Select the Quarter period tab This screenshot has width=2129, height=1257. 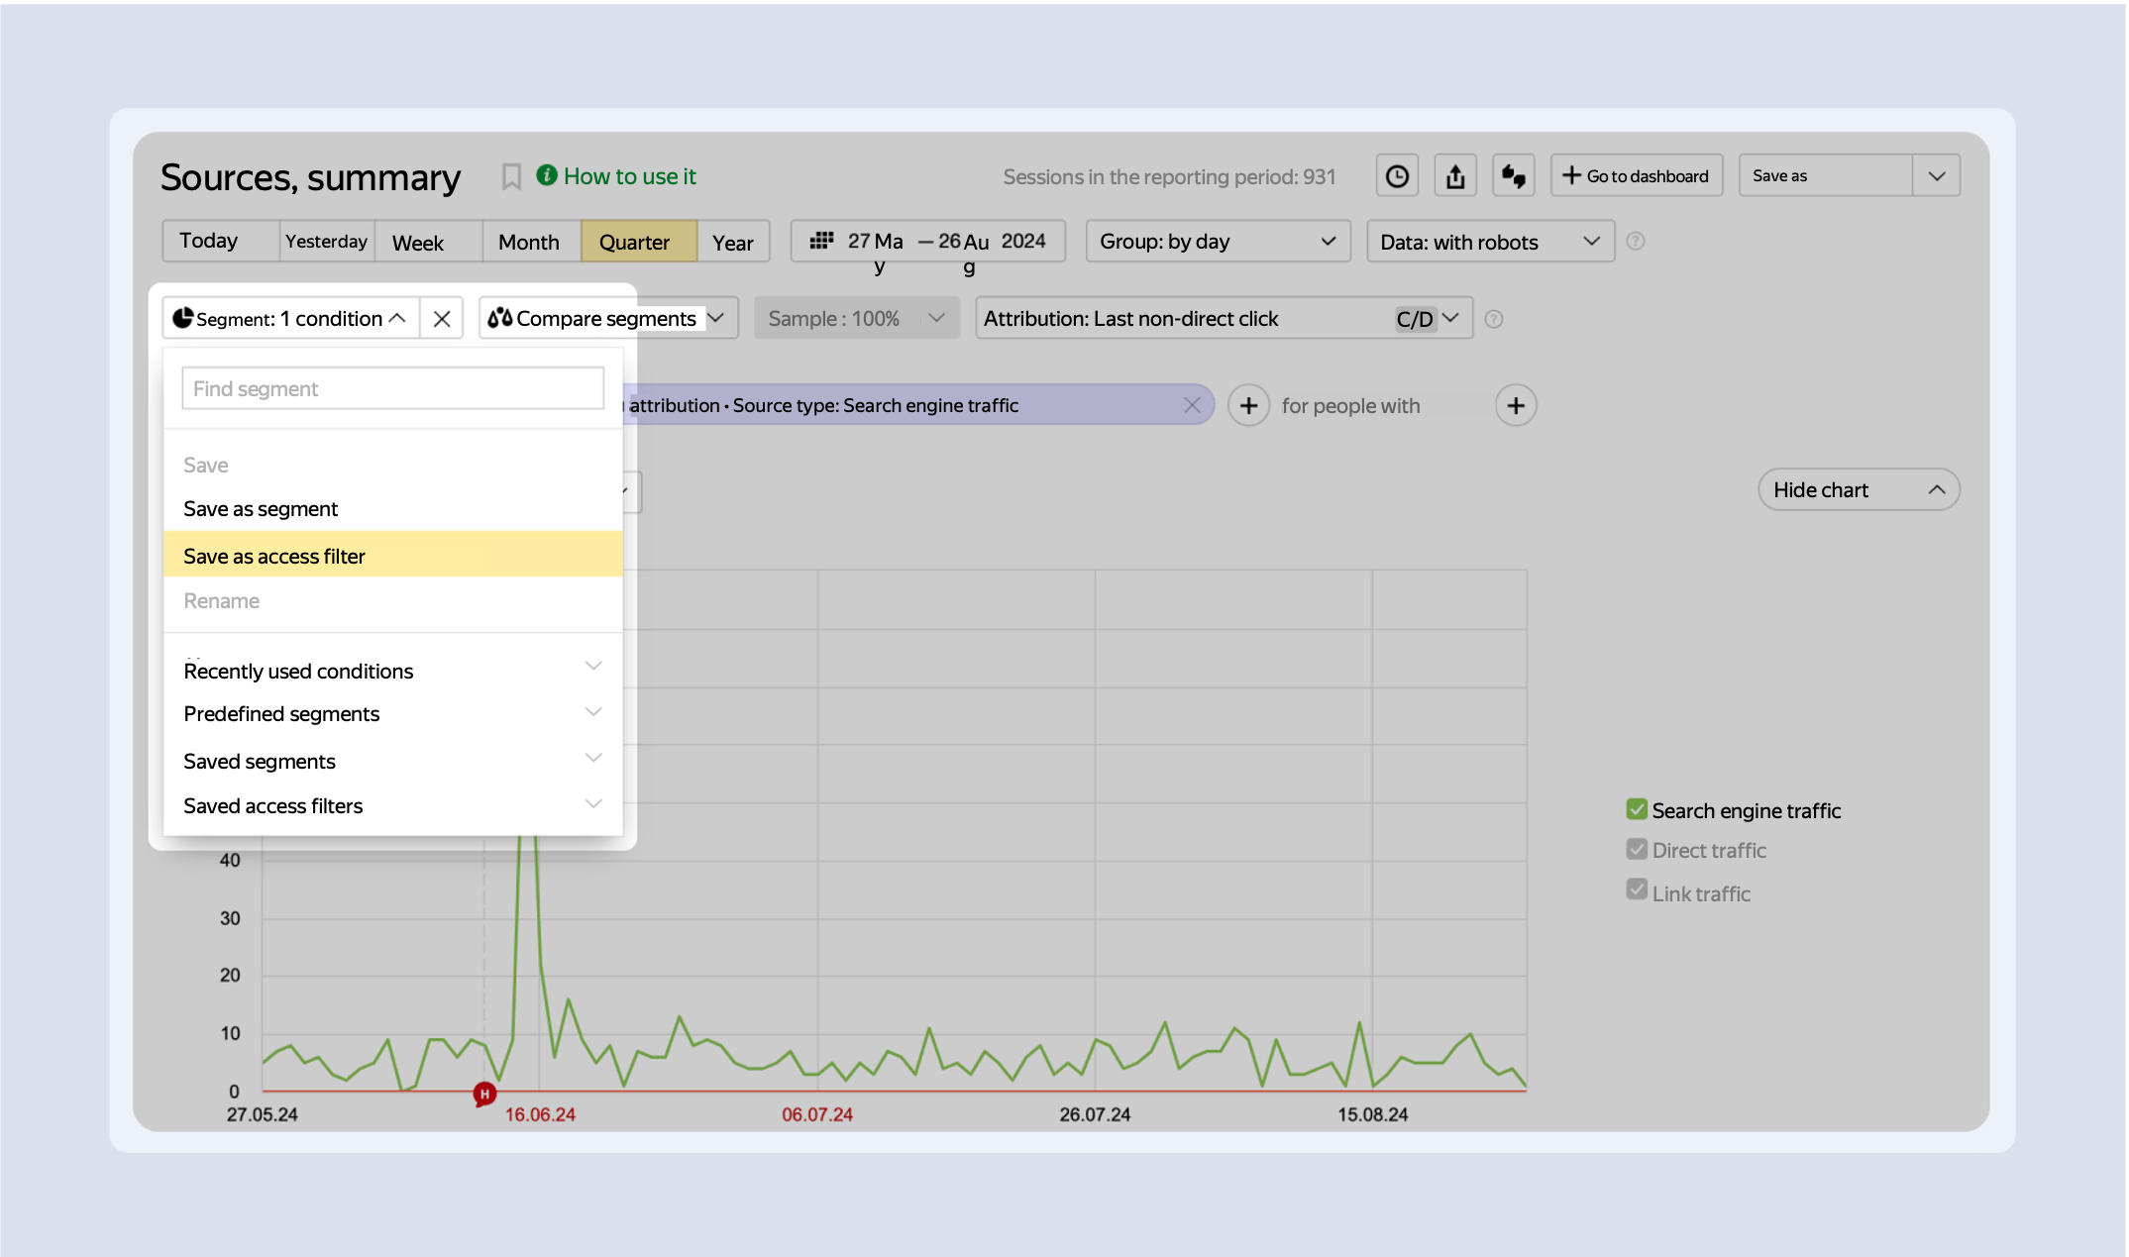(639, 242)
